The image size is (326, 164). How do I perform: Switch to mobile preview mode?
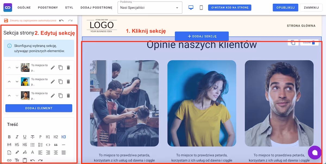[x=201, y=8]
